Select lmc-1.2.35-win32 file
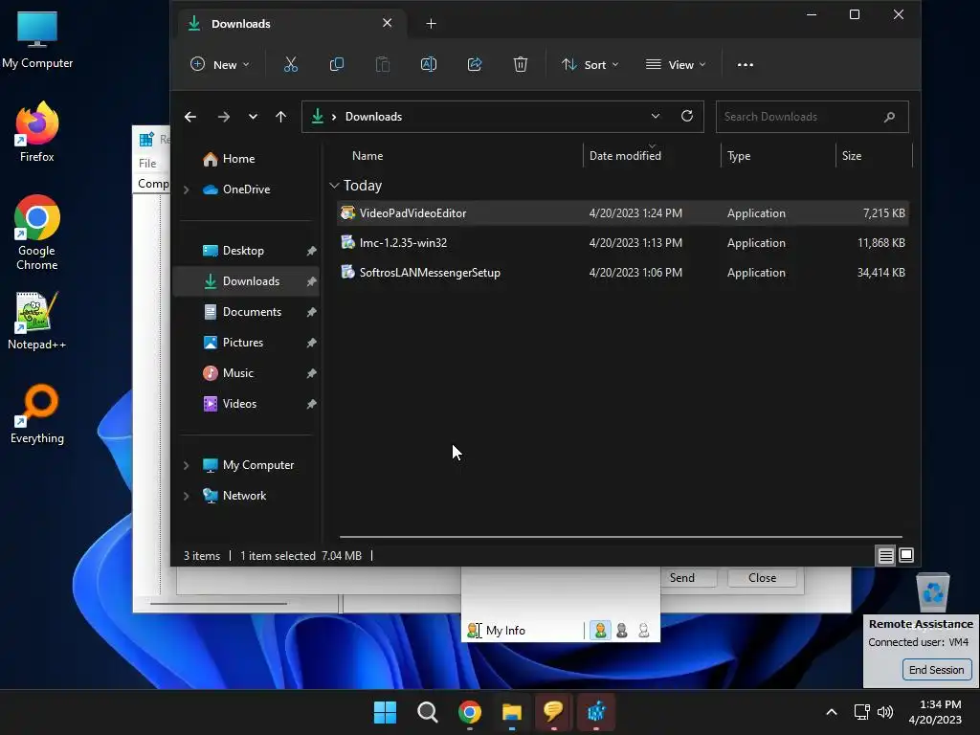The width and height of the screenshot is (980, 735). point(622,243)
